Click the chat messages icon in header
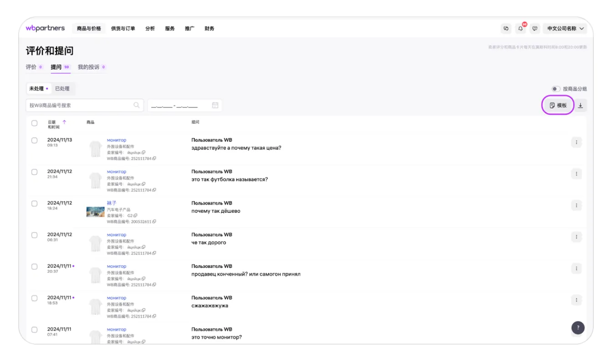 coord(506,29)
